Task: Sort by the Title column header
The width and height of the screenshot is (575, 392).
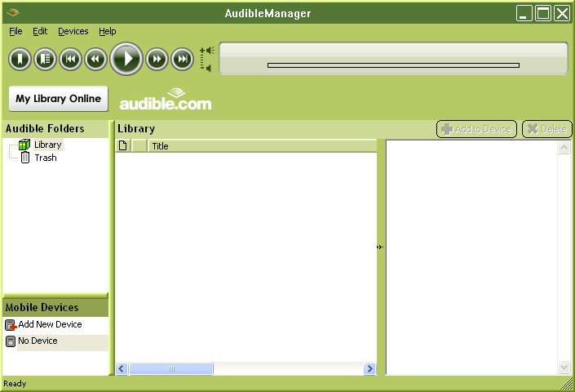Action: (262, 146)
